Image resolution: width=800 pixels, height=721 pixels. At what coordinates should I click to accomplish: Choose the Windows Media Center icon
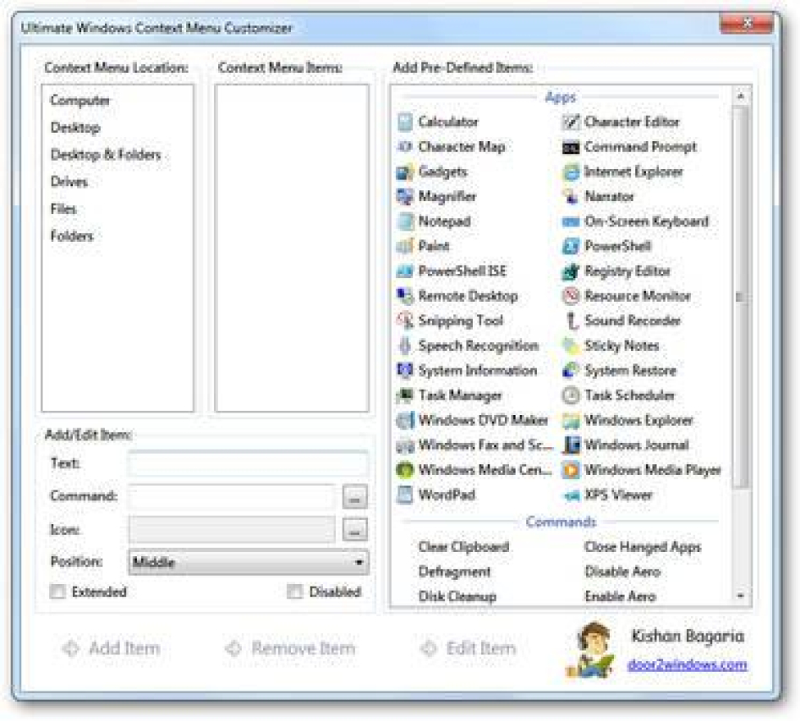tap(404, 470)
